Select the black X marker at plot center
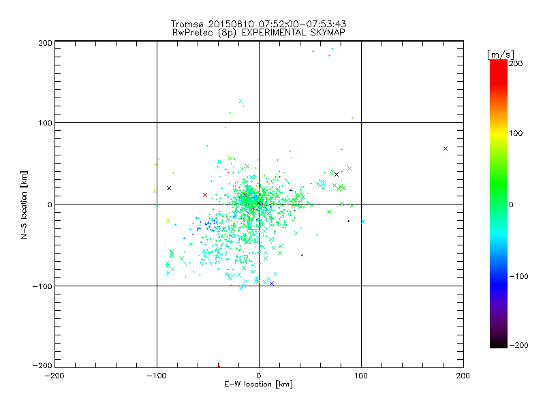 259,202
